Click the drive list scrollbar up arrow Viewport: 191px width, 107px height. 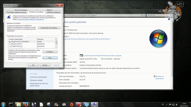[56, 39]
